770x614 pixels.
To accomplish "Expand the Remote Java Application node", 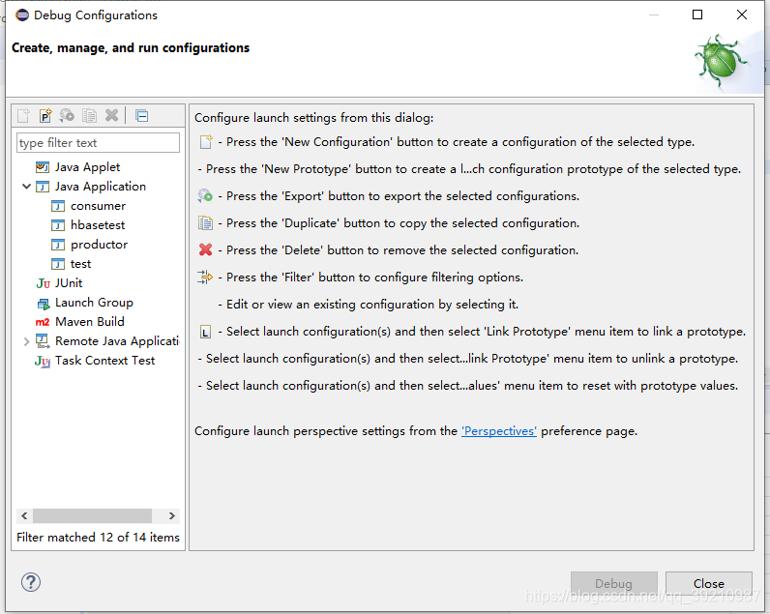I will (x=26, y=341).
